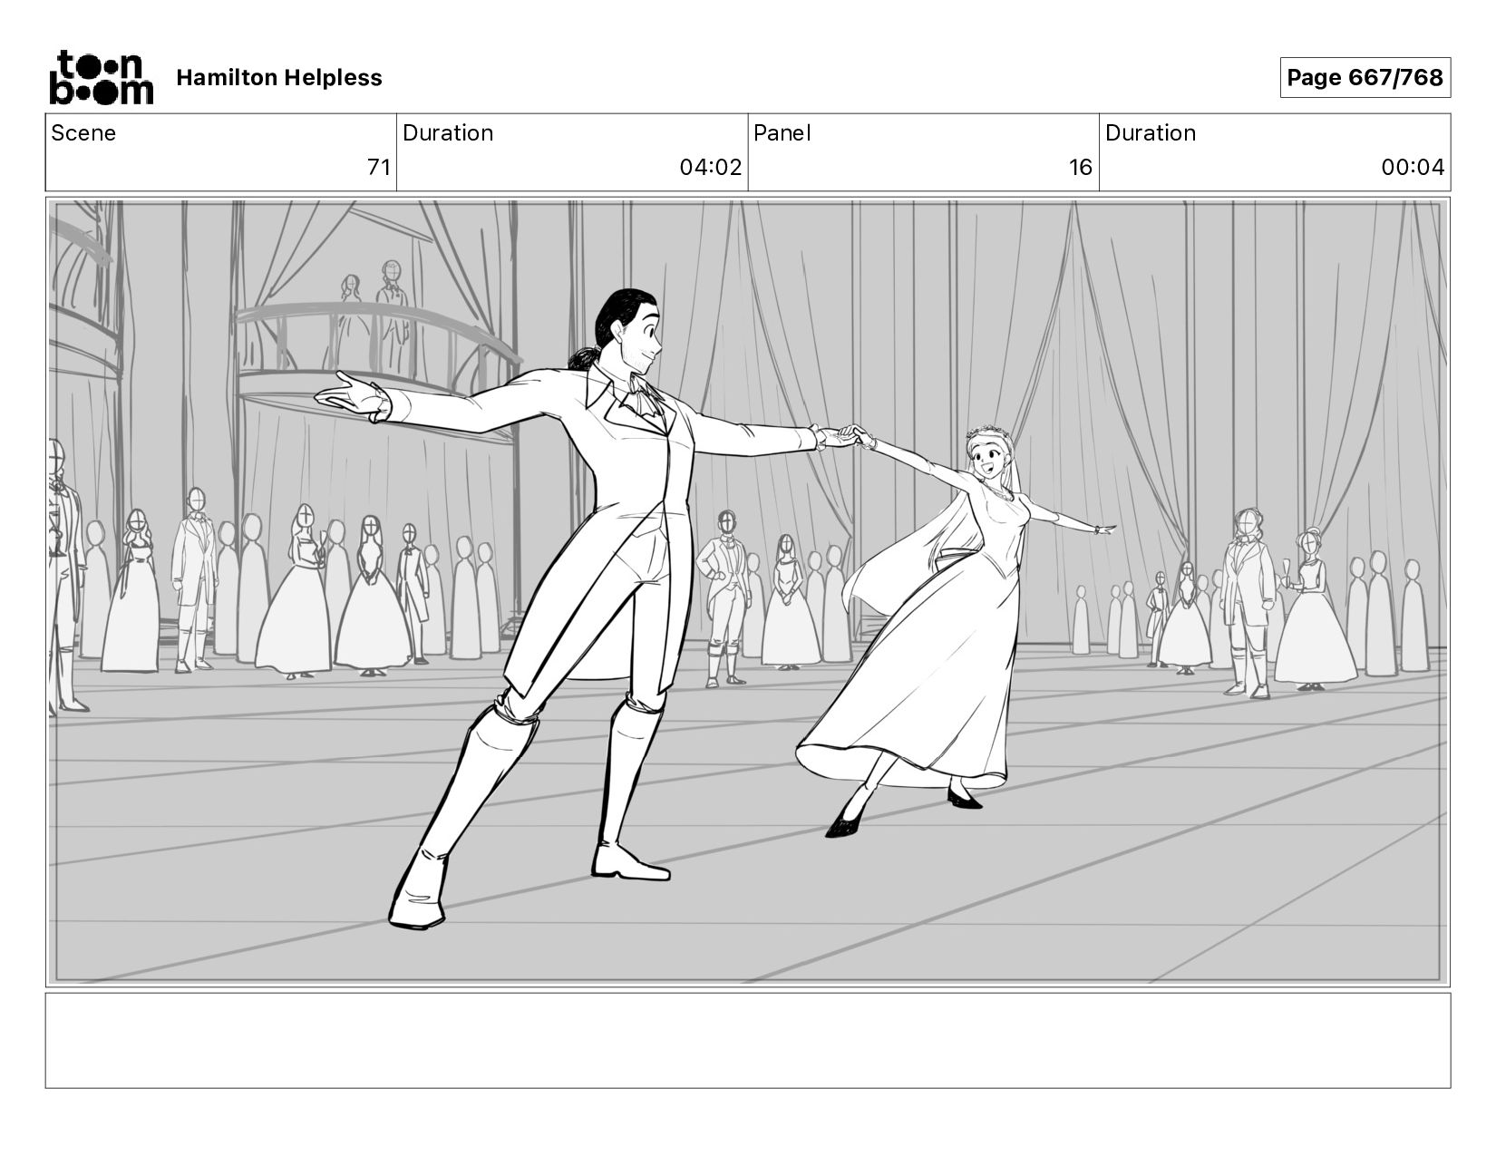Select the "Panel" header label

(x=782, y=133)
